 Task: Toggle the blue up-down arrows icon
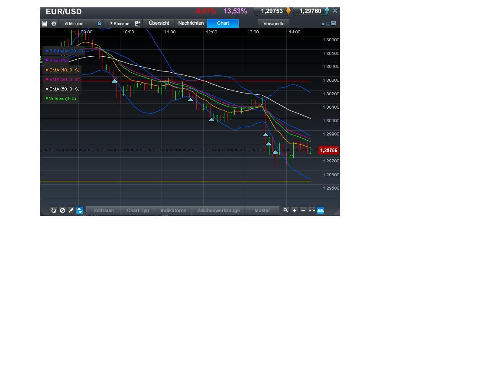click(80, 210)
